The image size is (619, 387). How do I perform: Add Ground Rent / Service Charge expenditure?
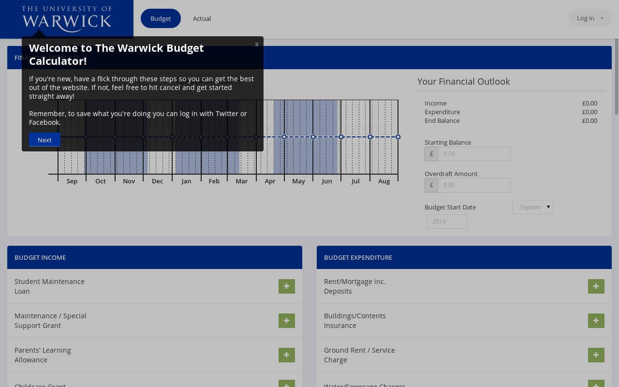tap(596, 355)
